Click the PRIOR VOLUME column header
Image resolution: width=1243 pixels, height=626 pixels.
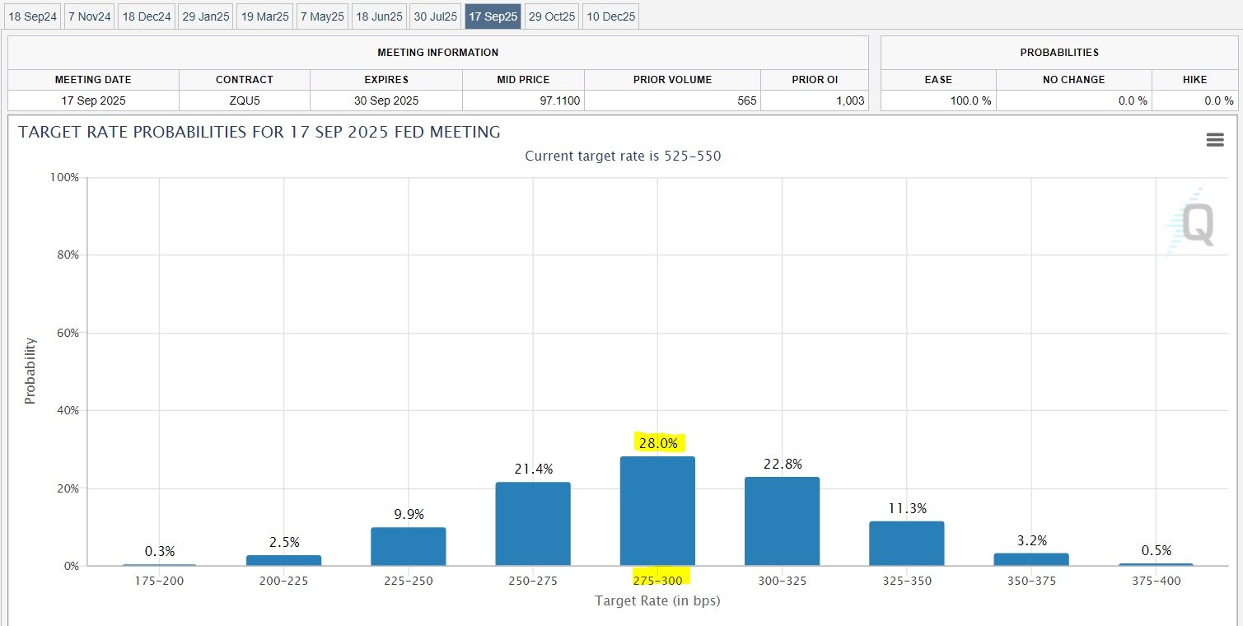pyautogui.click(x=672, y=80)
